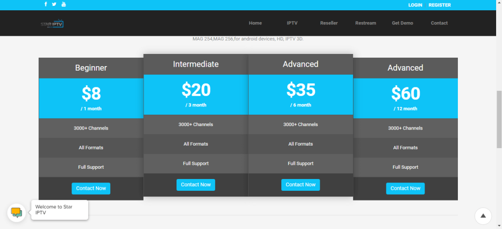The width and height of the screenshot is (502, 229).
Task: Click the '/ 1 month' label
Action: pos(91,109)
